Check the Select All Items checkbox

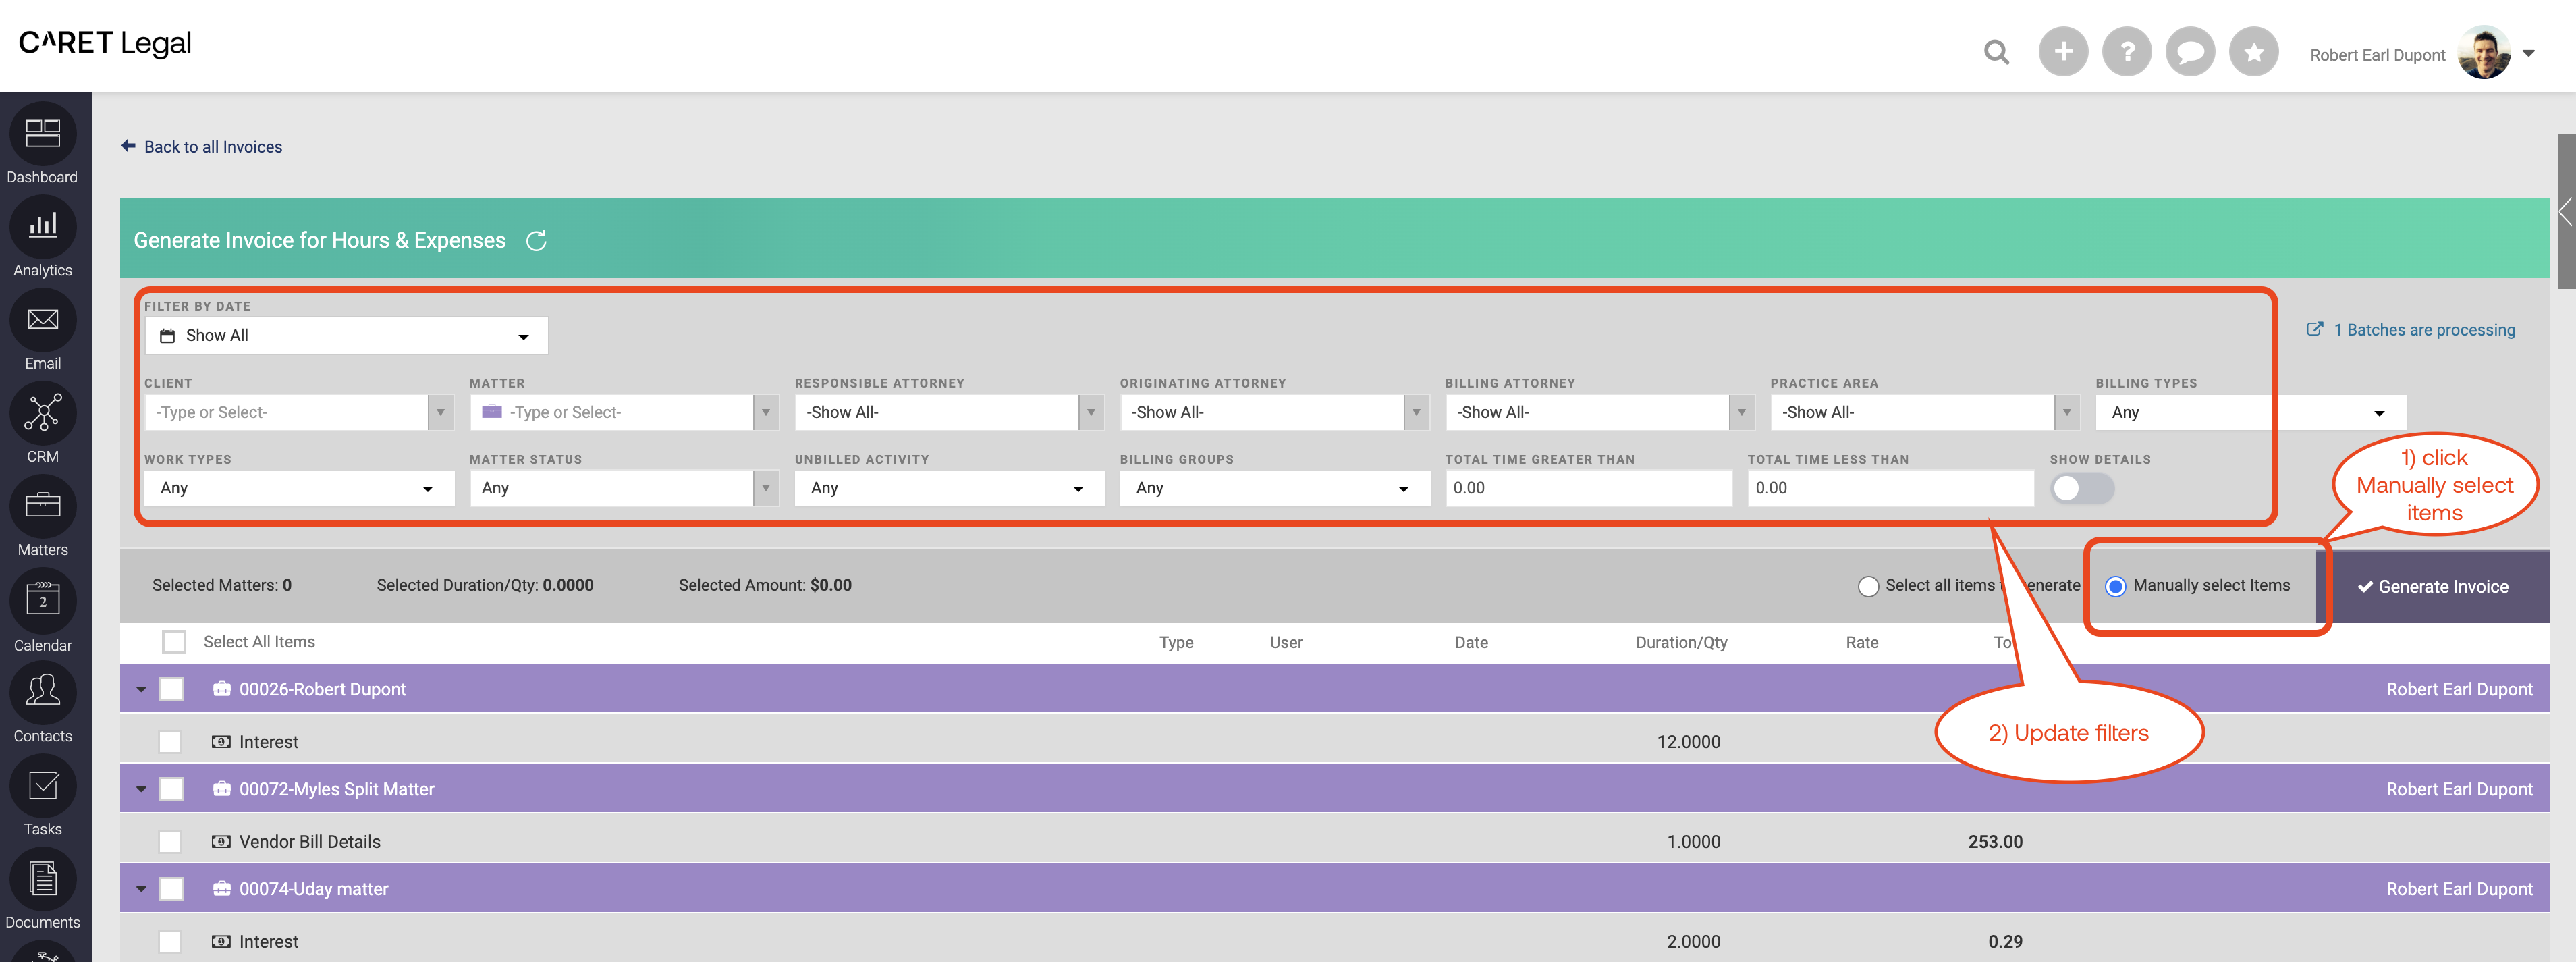174,642
